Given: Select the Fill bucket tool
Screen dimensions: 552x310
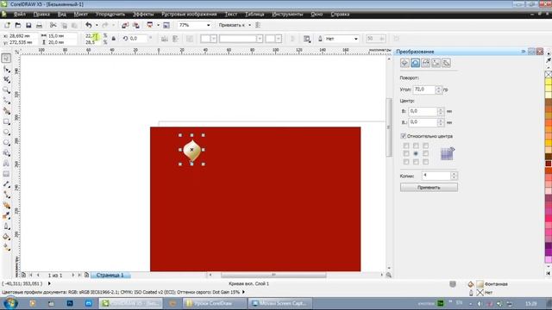Looking at the screenshot, I should pyautogui.click(x=6, y=237).
